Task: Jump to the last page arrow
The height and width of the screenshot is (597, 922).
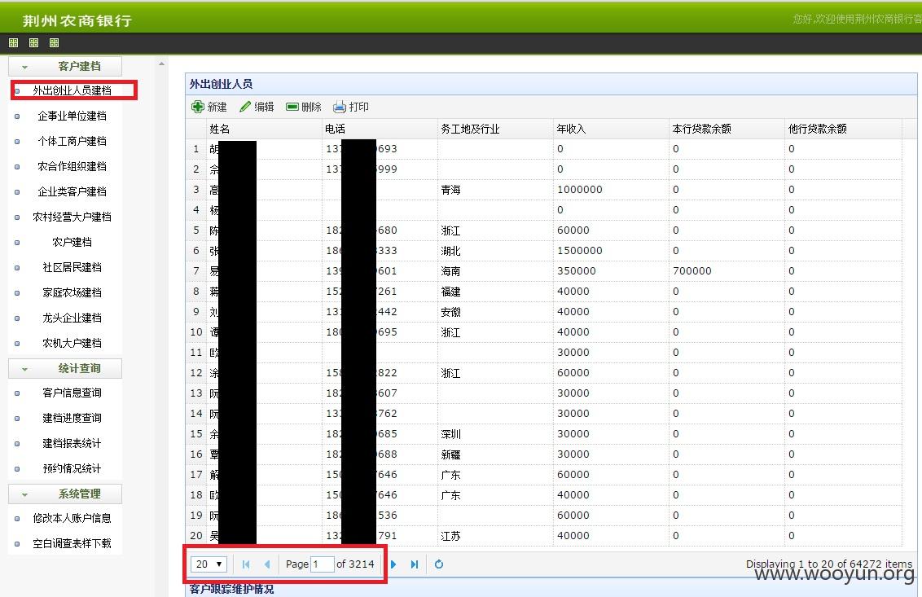Action: pos(415,564)
